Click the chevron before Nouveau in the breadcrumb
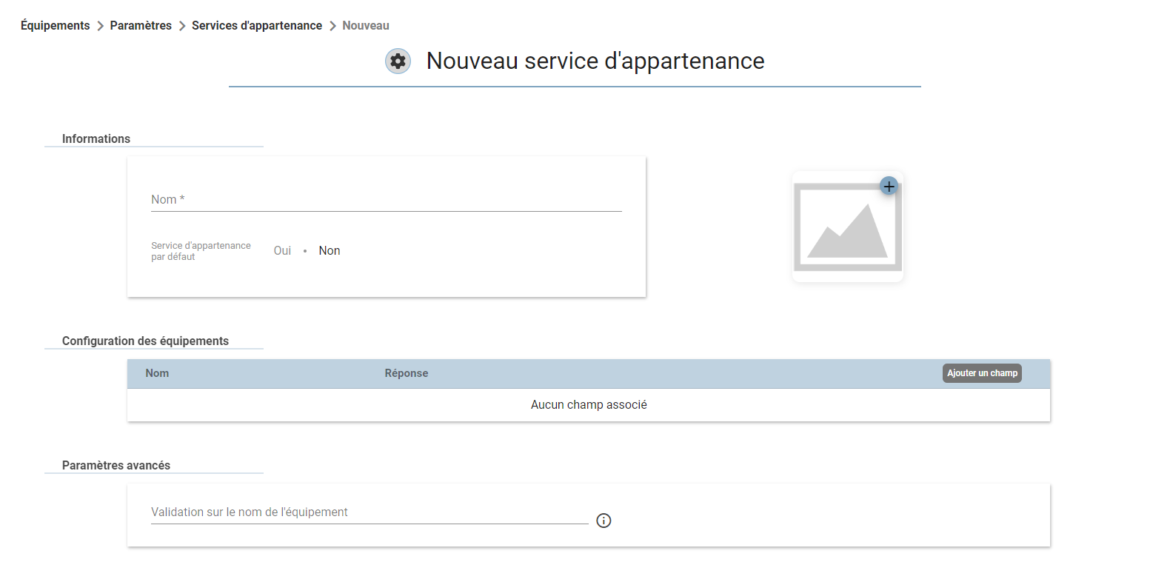The height and width of the screenshot is (565, 1150). 332,26
